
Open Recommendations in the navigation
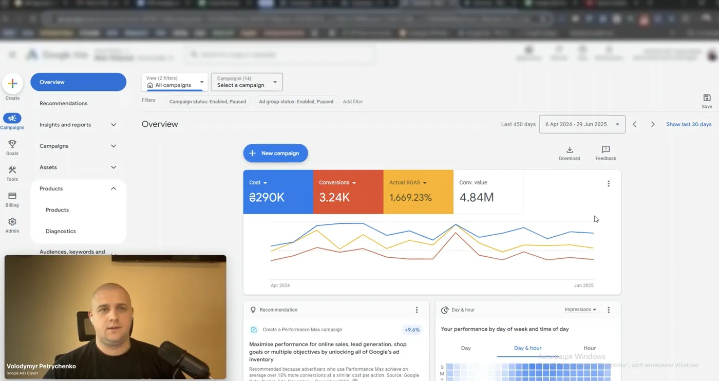tap(63, 103)
